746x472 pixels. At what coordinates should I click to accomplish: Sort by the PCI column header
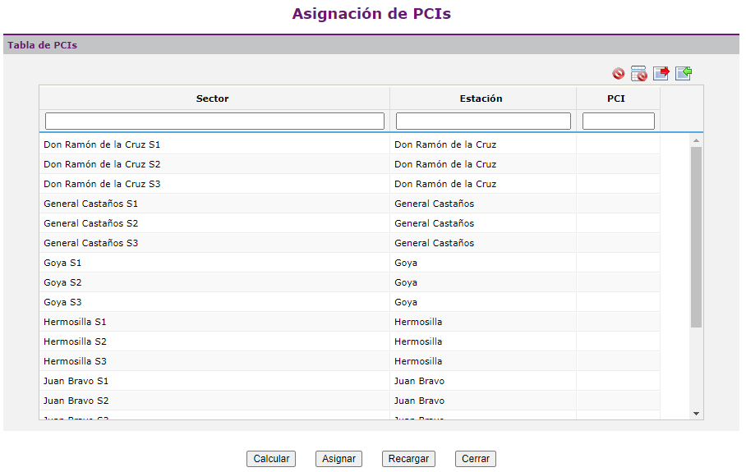click(618, 99)
